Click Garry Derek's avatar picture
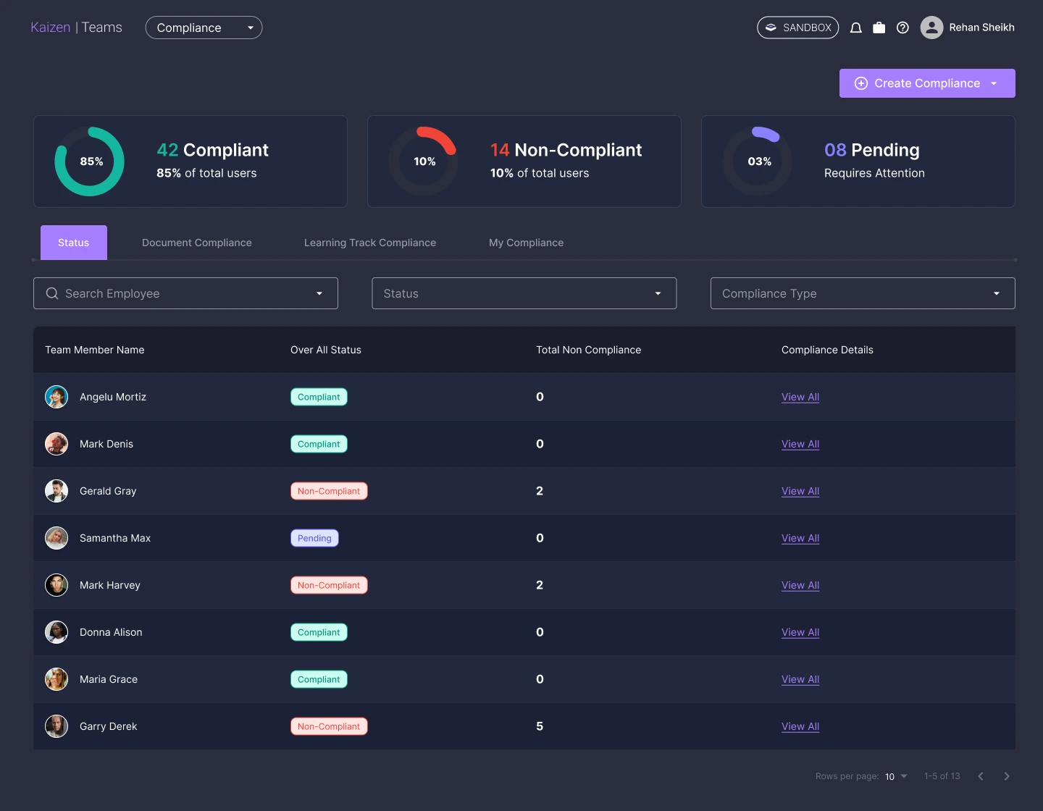 pos(56,726)
